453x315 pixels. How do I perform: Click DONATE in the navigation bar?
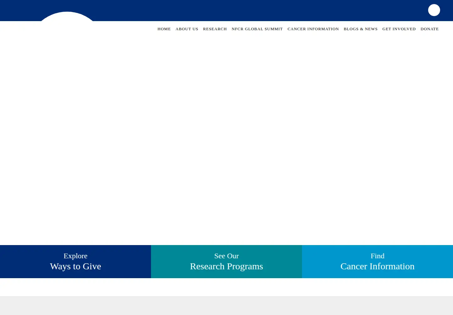click(429, 29)
